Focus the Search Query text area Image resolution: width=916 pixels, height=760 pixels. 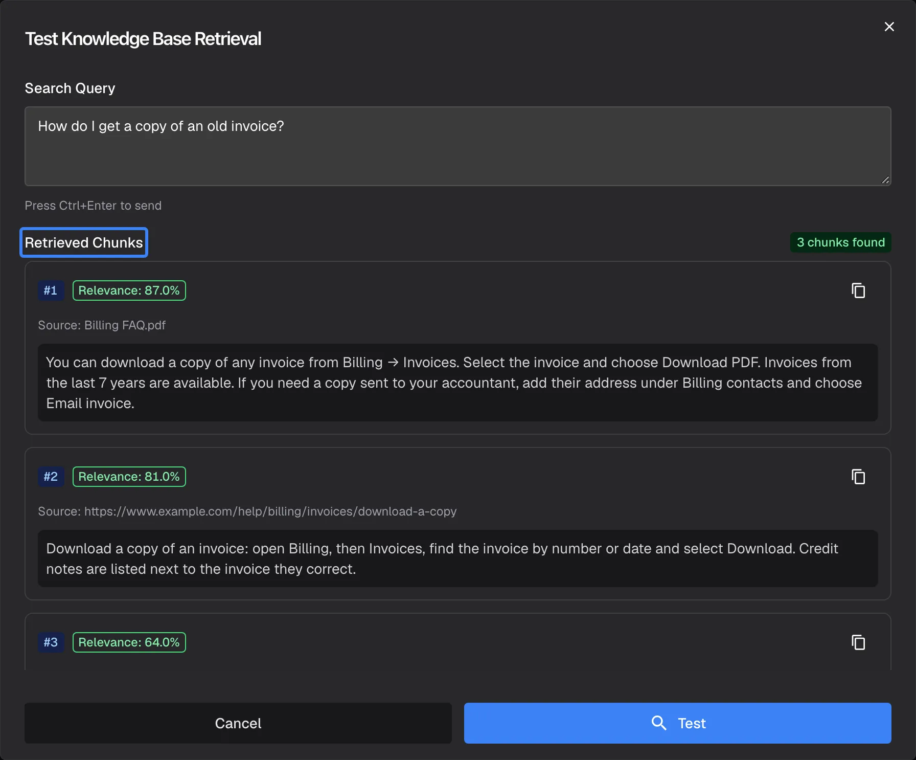coord(458,146)
